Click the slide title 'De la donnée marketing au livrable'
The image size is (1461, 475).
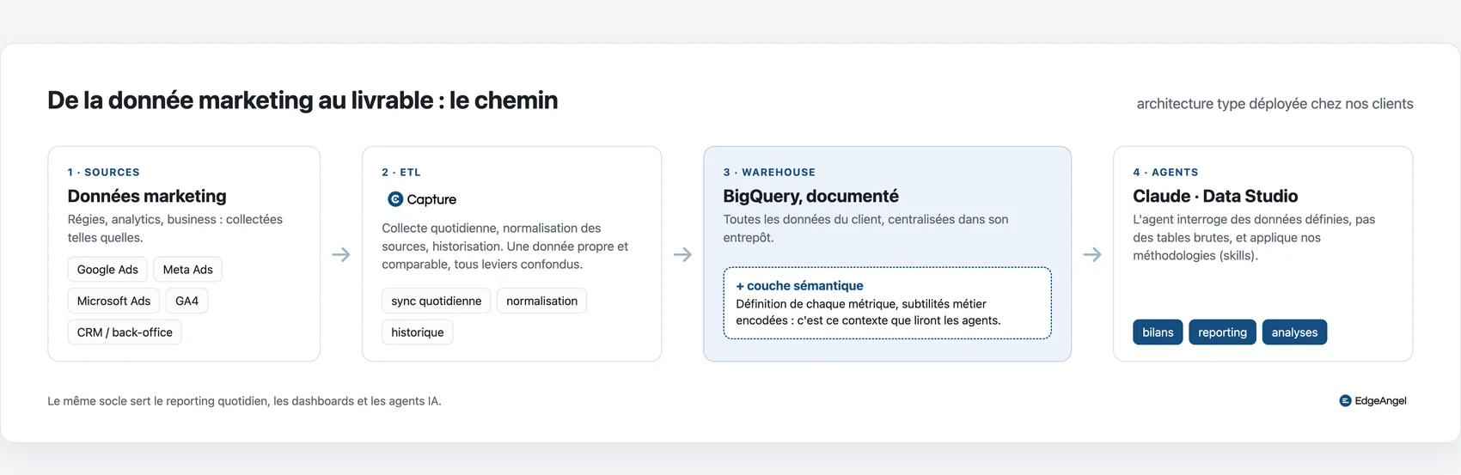[x=303, y=100]
